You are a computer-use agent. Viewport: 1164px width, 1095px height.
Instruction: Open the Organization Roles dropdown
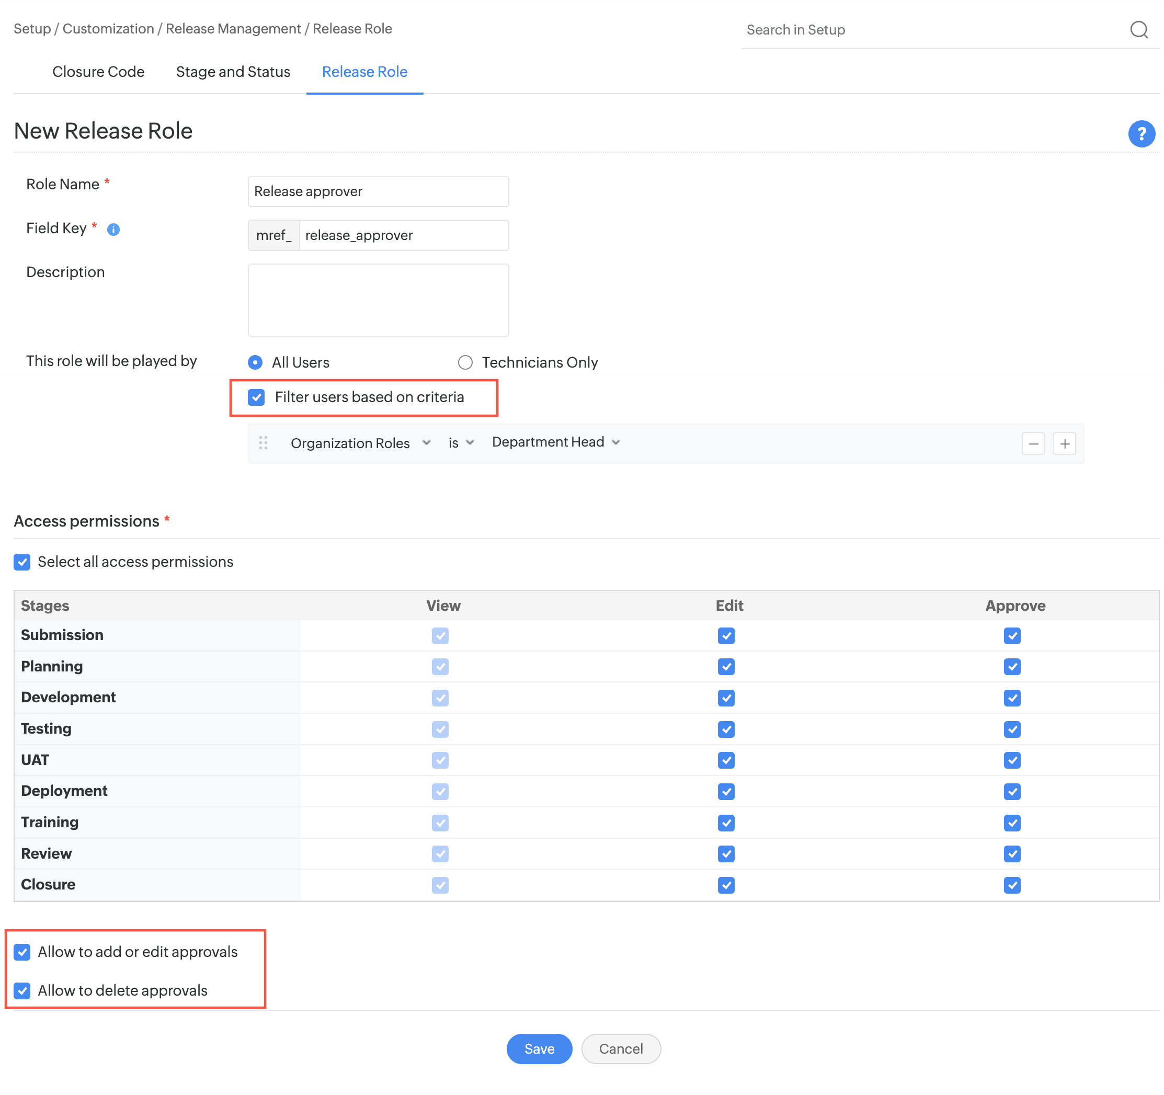[360, 443]
